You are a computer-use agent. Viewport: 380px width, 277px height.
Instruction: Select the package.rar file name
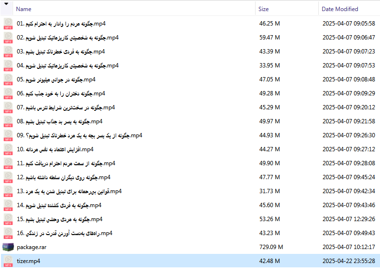tap(31, 247)
